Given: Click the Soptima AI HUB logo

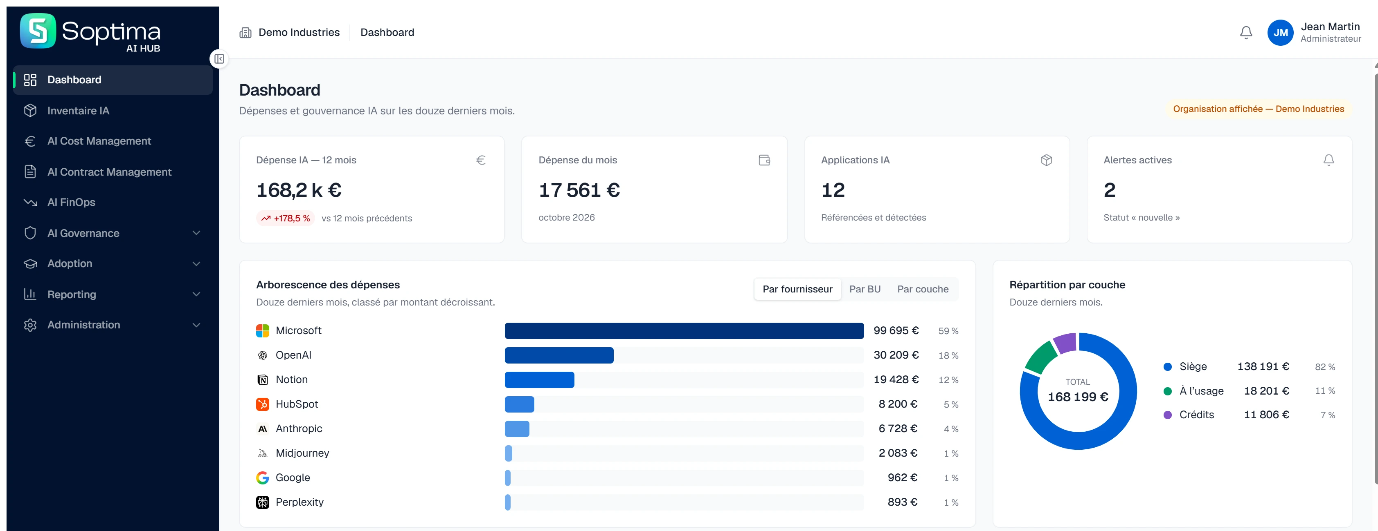Looking at the screenshot, I should click(x=90, y=32).
